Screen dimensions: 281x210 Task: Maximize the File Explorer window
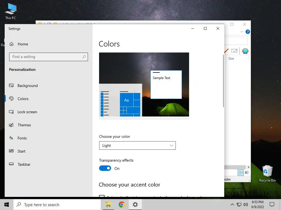tap(232, 24)
